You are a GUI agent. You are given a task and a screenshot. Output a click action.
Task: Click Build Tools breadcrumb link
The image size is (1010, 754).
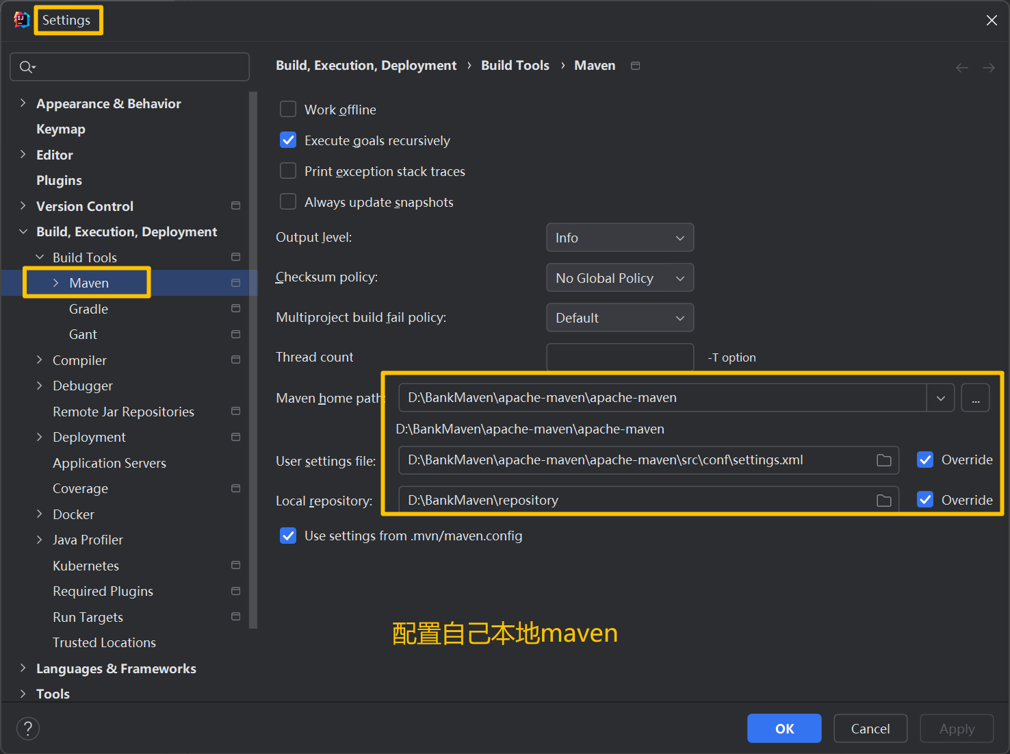pos(515,65)
